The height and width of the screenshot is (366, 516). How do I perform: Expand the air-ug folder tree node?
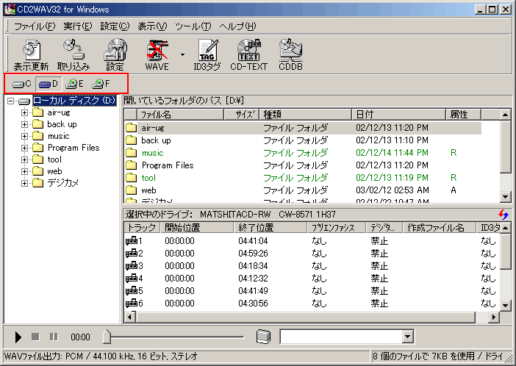pos(25,112)
